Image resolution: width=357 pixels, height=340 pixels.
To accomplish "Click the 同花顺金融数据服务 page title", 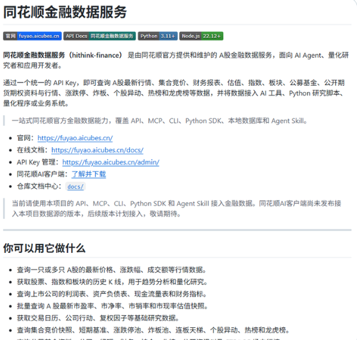I will [x=65, y=12].
